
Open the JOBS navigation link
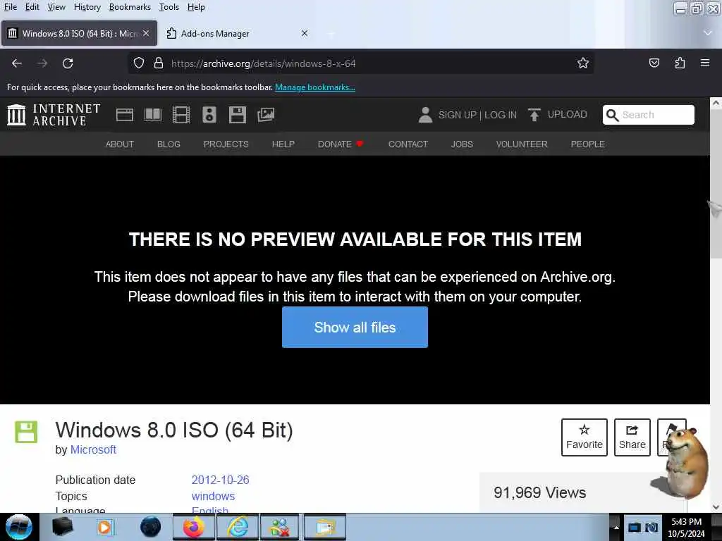click(x=462, y=144)
